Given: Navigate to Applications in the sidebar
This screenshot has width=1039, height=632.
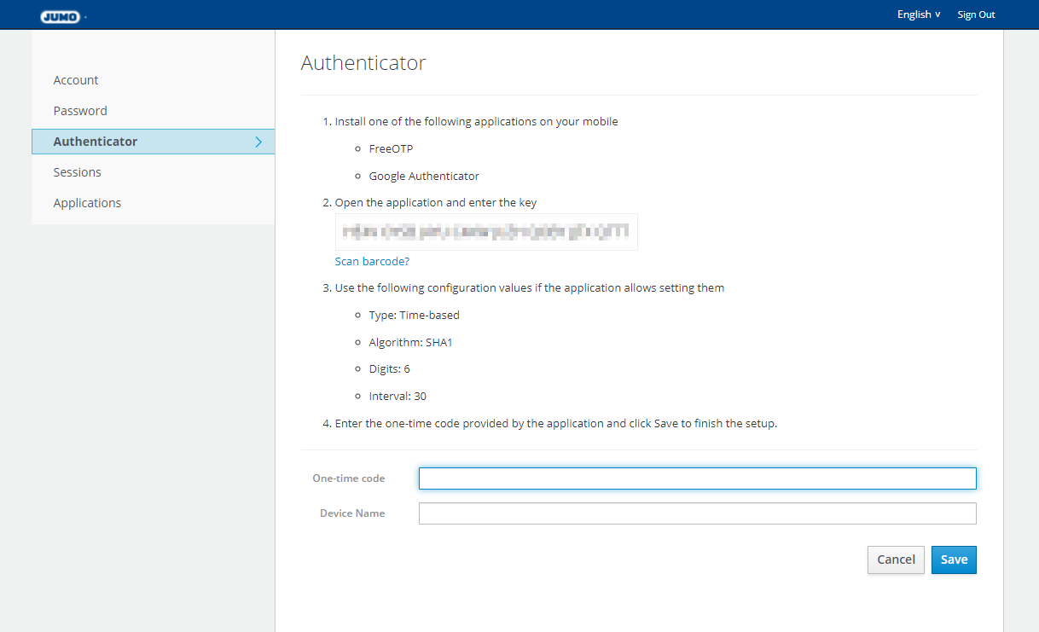Looking at the screenshot, I should [87, 203].
